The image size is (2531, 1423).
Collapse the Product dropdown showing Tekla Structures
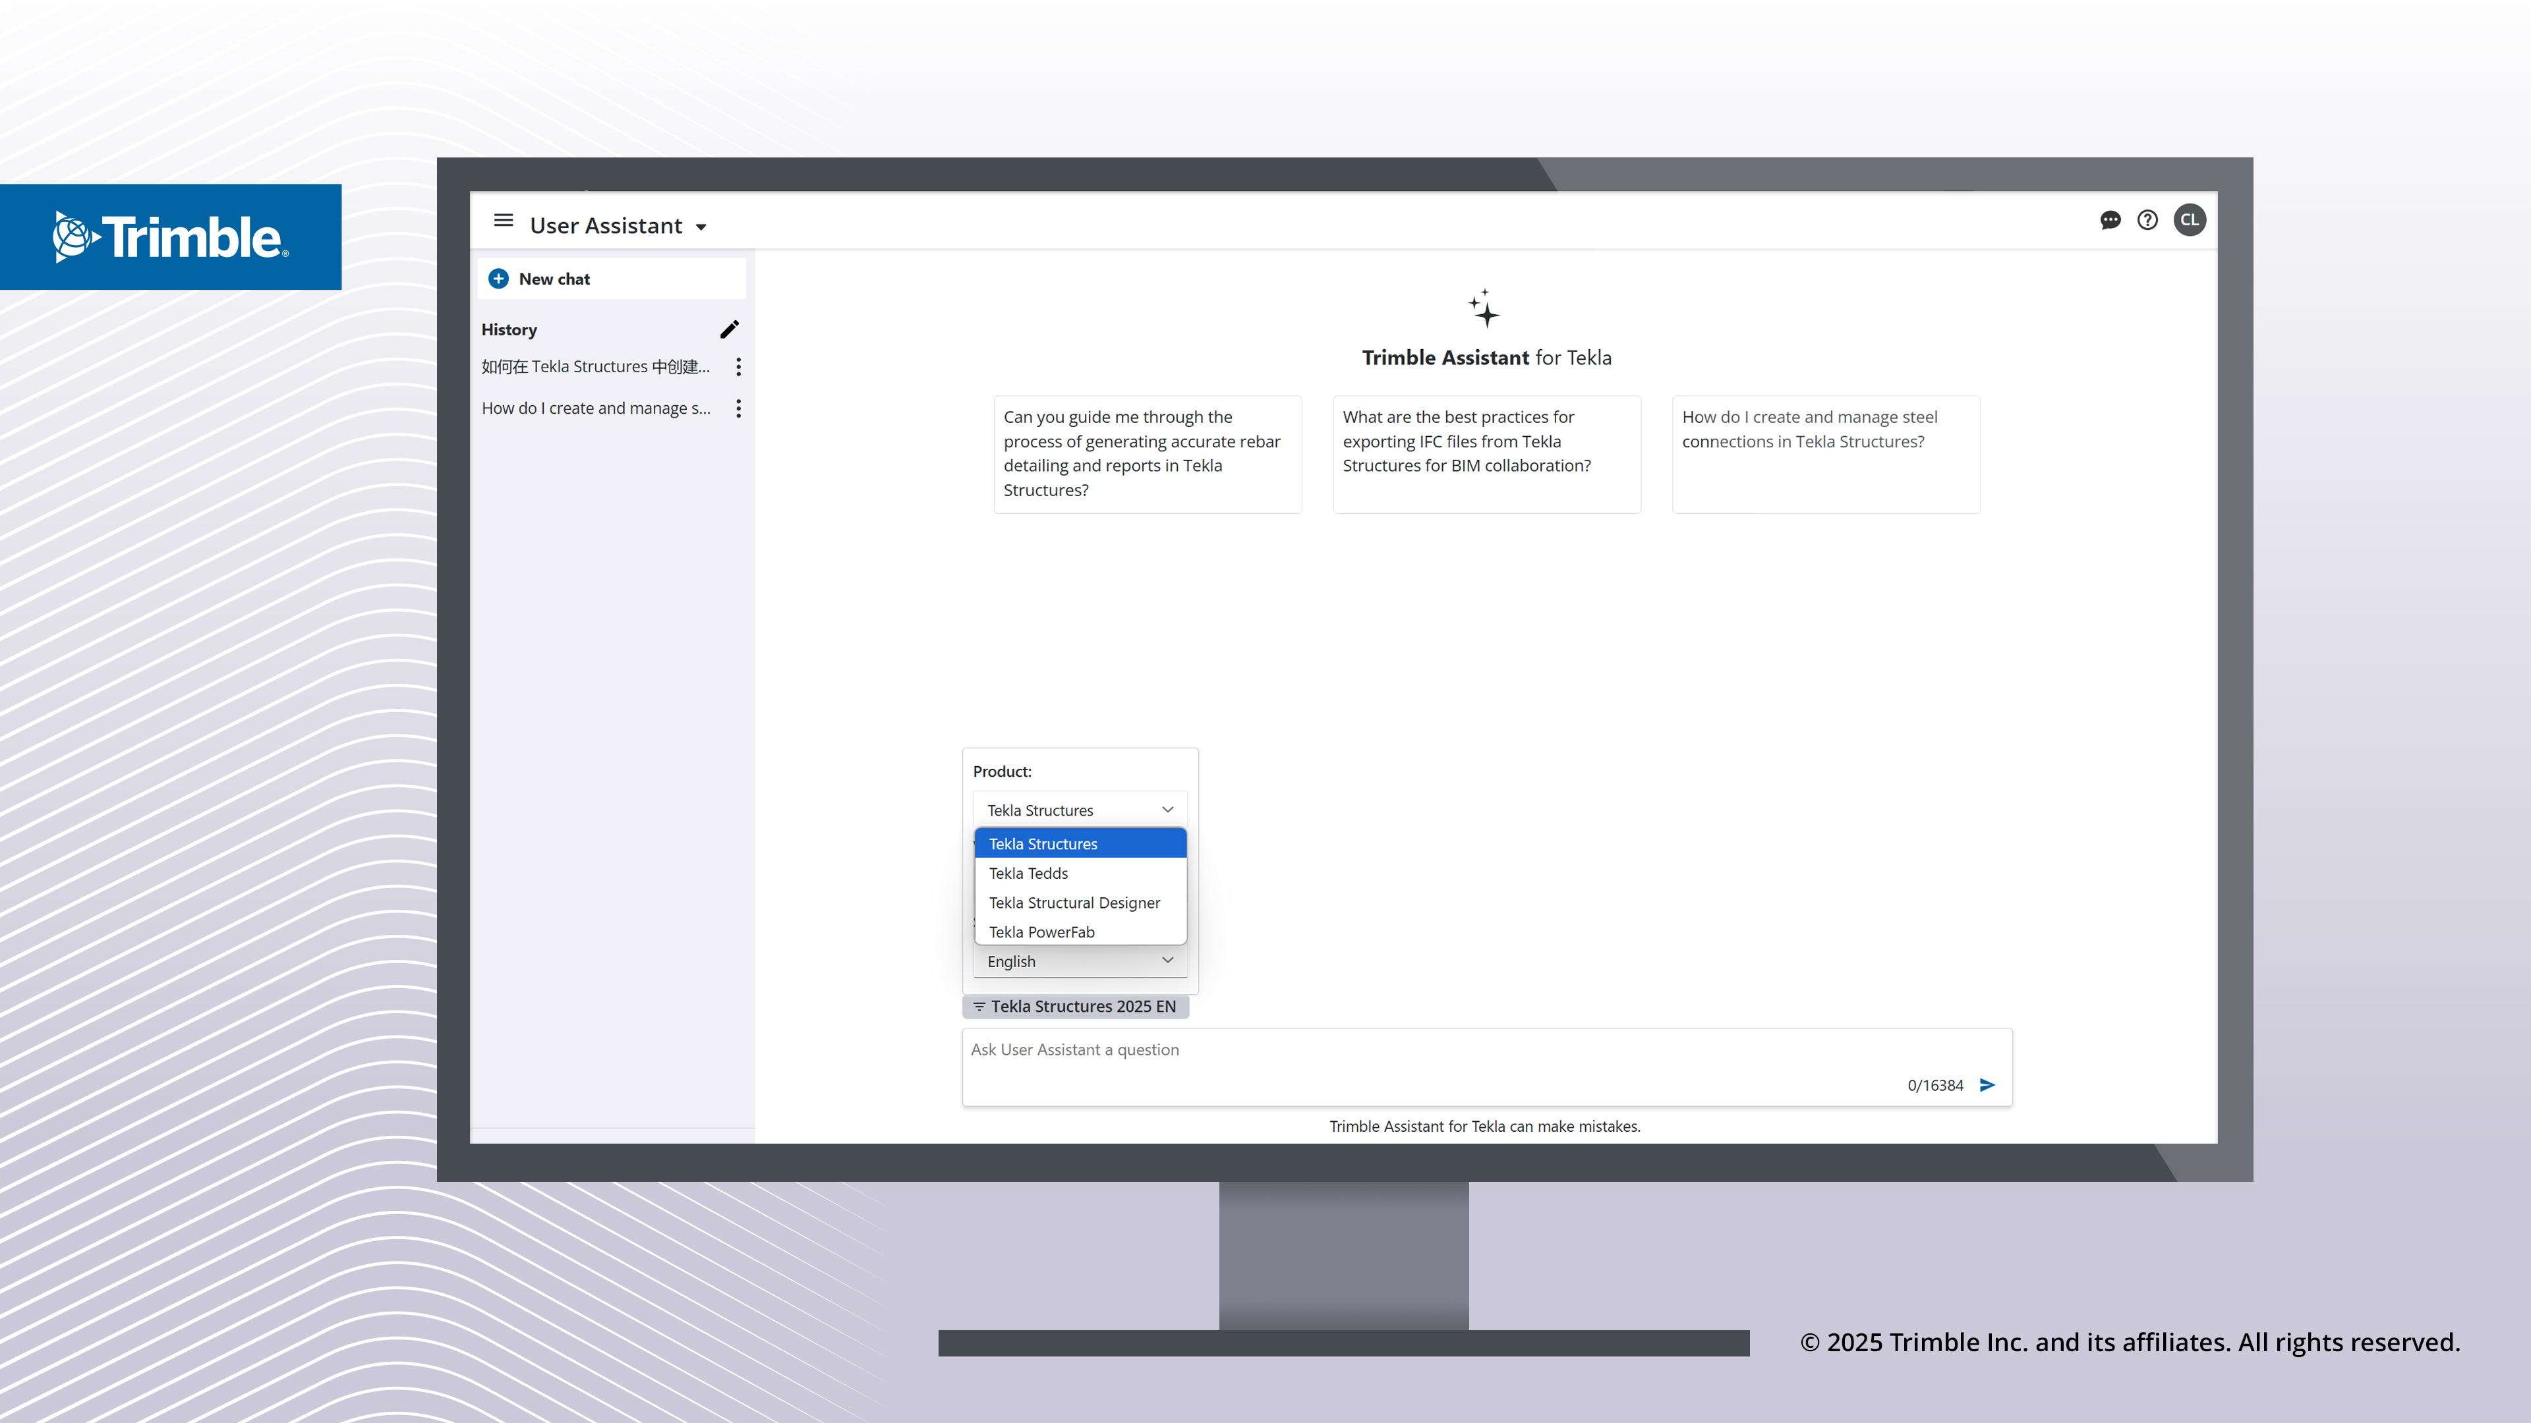pyautogui.click(x=1080, y=809)
